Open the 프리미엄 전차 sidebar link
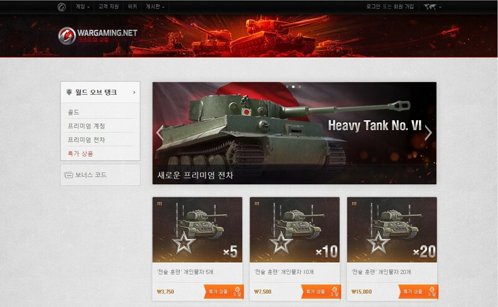This screenshot has height=307, width=498. click(86, 139)
